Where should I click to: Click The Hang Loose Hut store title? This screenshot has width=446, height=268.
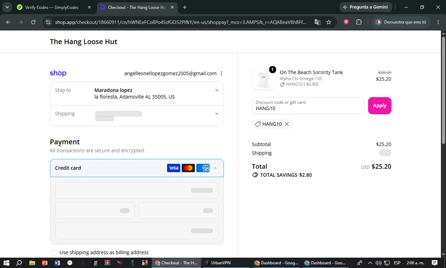pyautogui.click(x=84, y=42)
